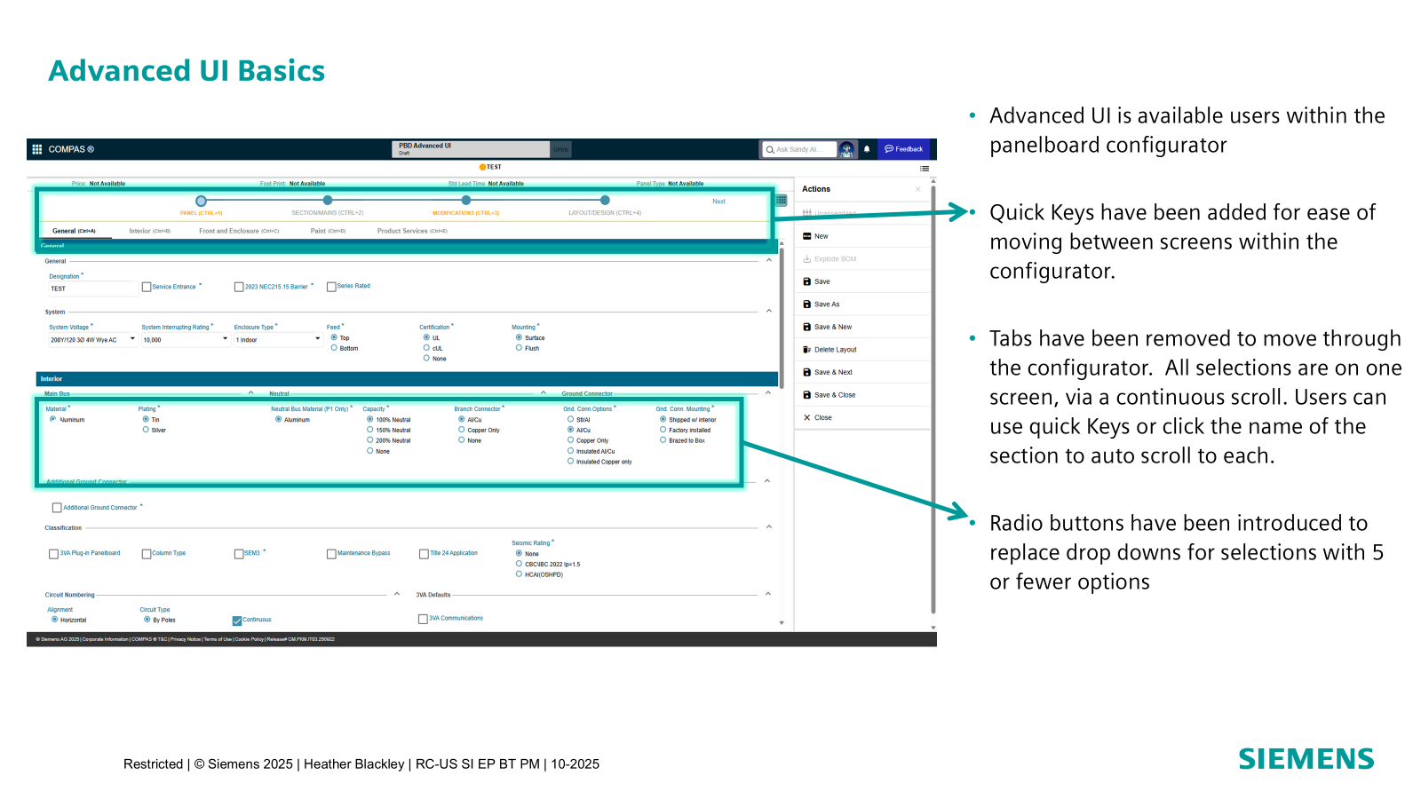Select the Bottom feed radio button
Image resolution: width=1421 pixels, height=799 pixels.
[x=334, y=348]
